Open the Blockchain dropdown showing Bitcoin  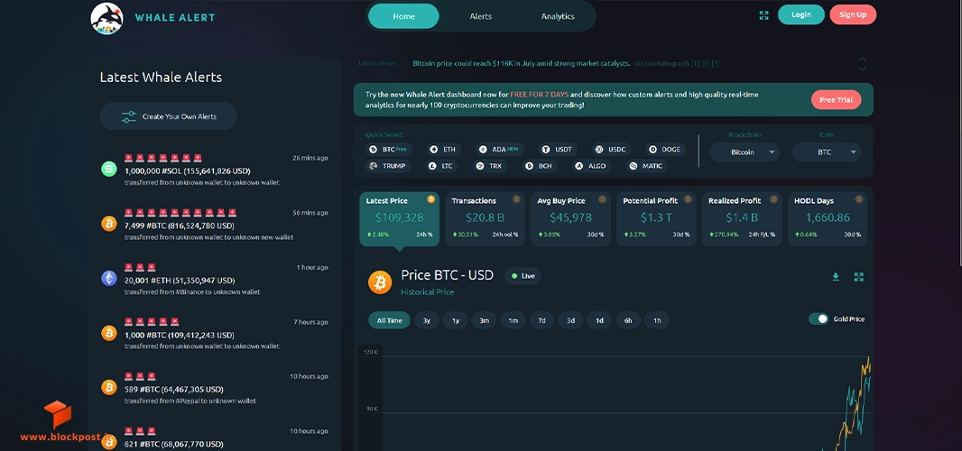tap(745, 152)
